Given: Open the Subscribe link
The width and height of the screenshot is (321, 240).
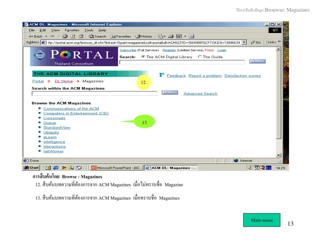Looking at the screenshot, I should point(128,50).
